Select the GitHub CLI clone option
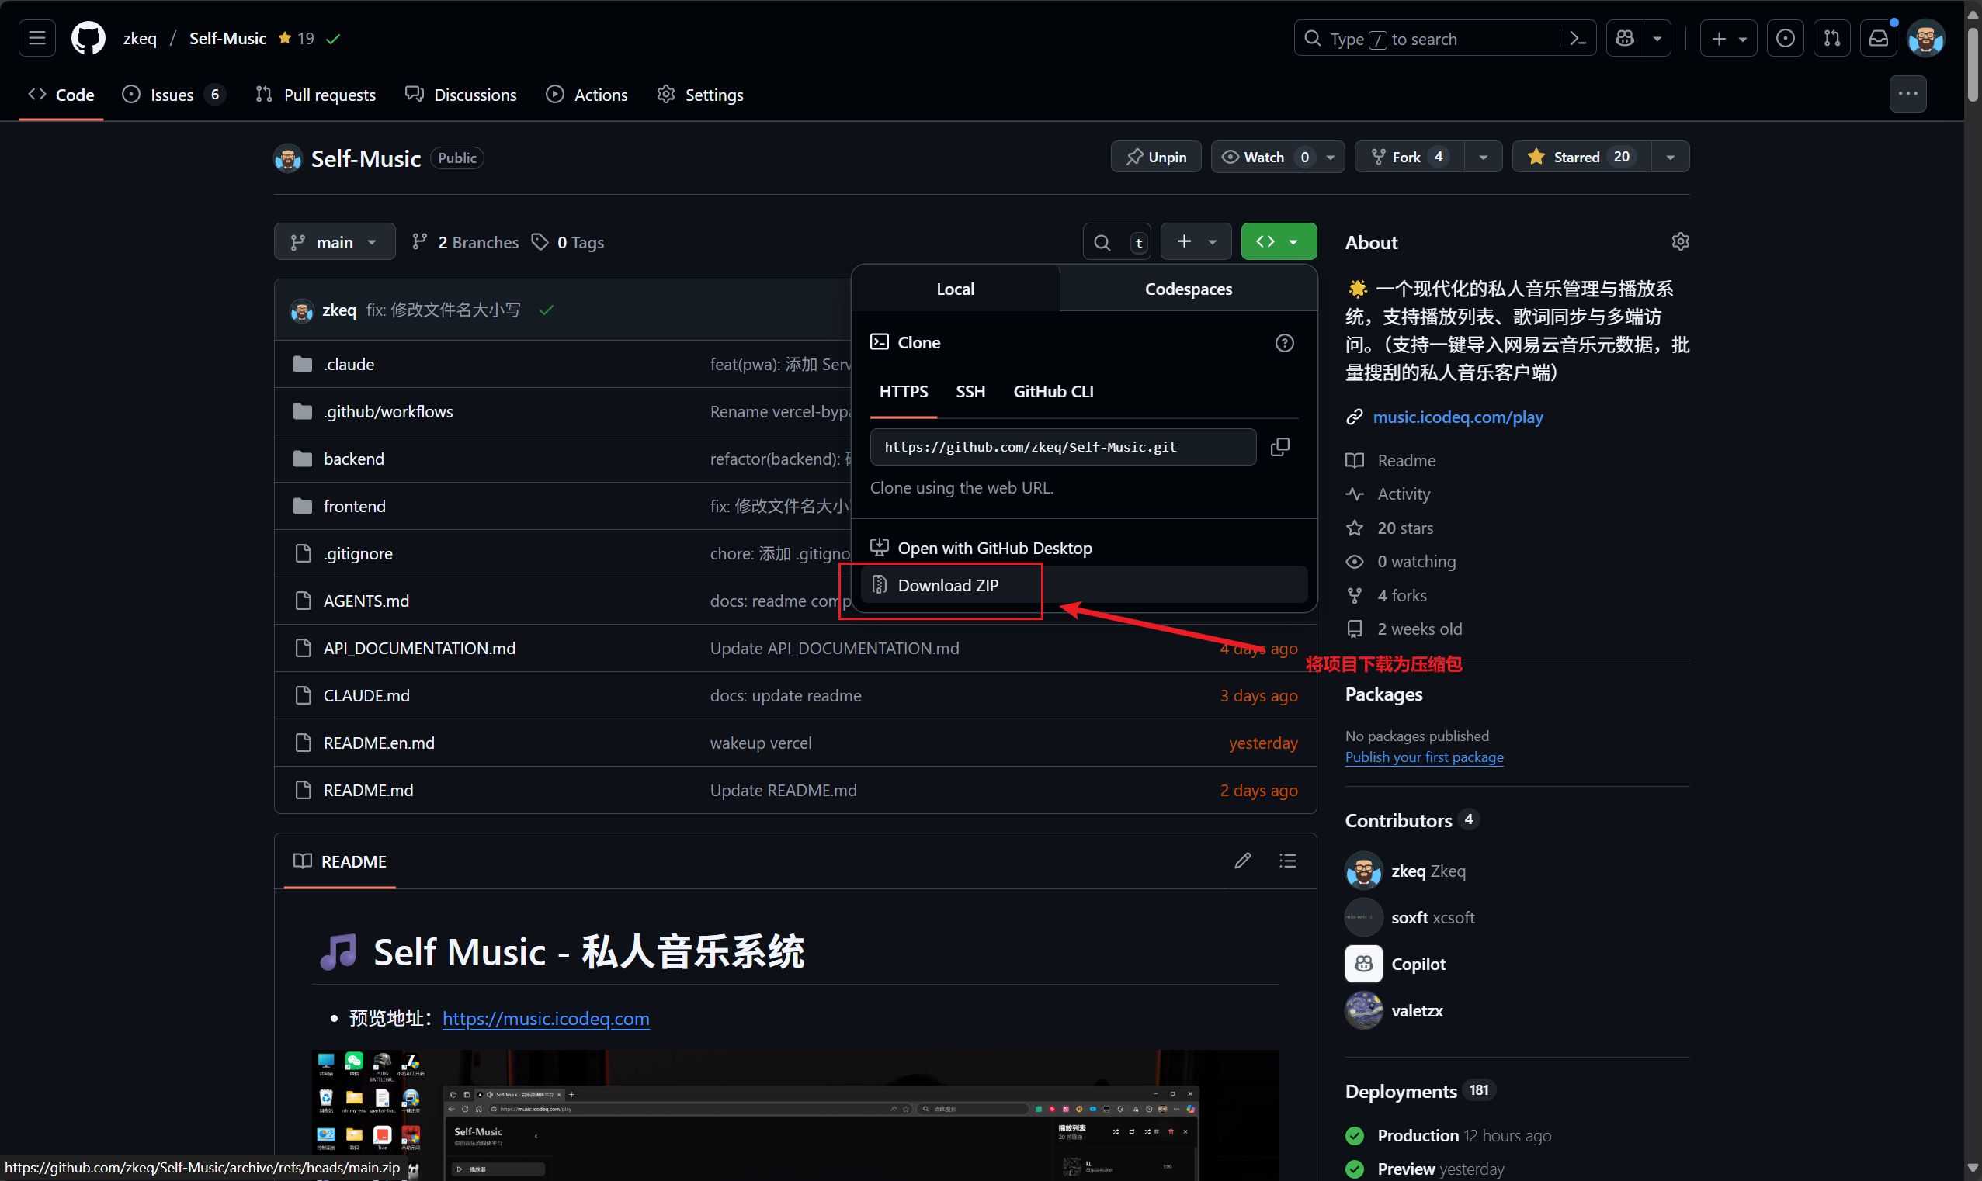Viewport: 1982px width, 1181px height. tap(1053, 392)
